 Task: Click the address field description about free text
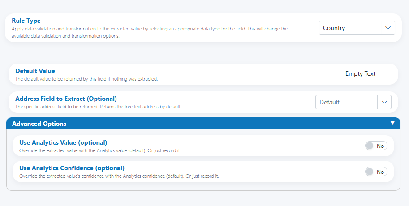pyautogui.click(x=99, y=107)
